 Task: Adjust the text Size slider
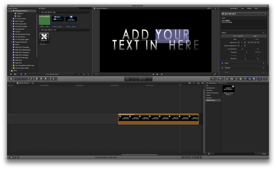tap(244, 39)
